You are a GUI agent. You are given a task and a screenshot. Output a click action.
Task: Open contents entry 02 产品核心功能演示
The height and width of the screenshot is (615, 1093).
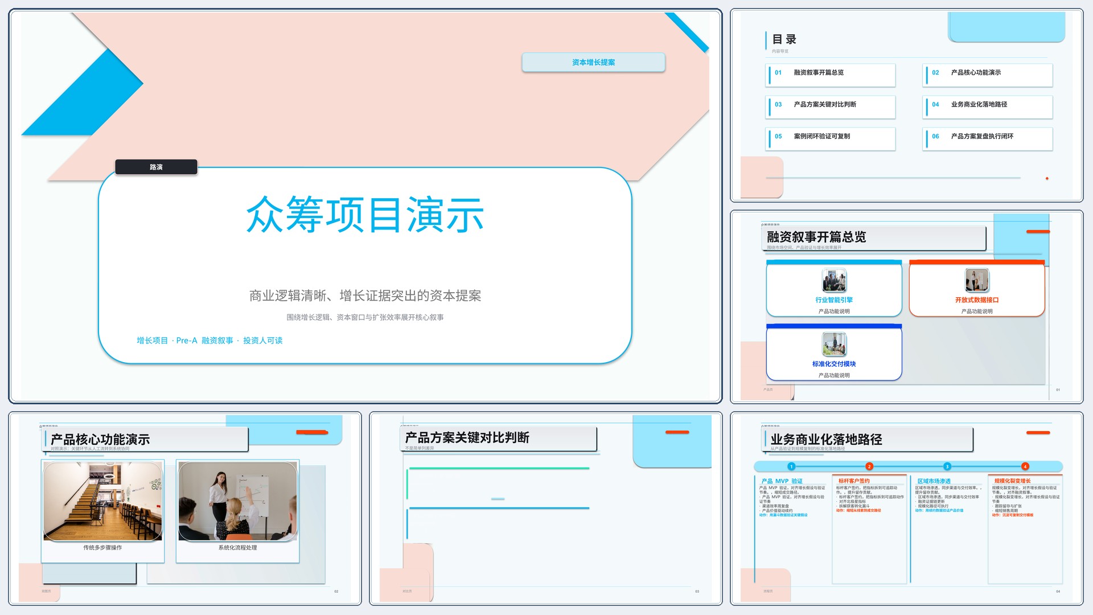(x=988, y=75)
